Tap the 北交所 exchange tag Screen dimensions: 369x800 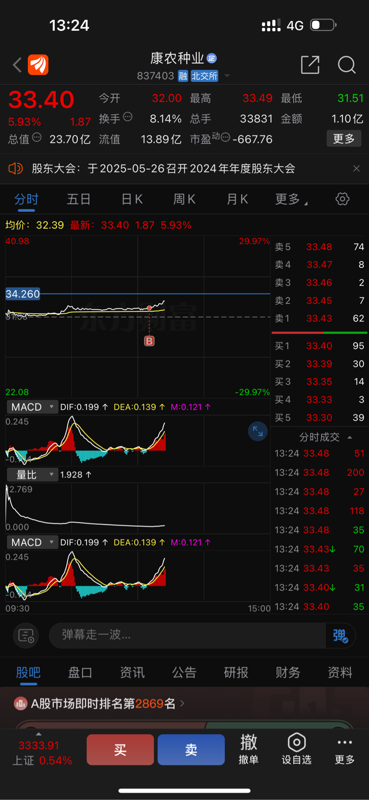click(x=204, y=76)
